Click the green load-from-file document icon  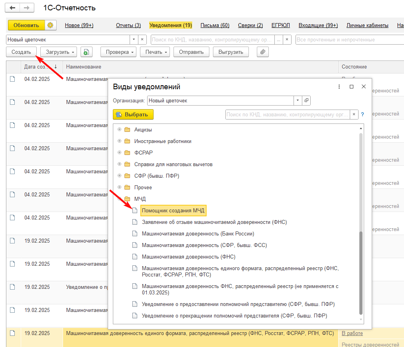(86, 52)
